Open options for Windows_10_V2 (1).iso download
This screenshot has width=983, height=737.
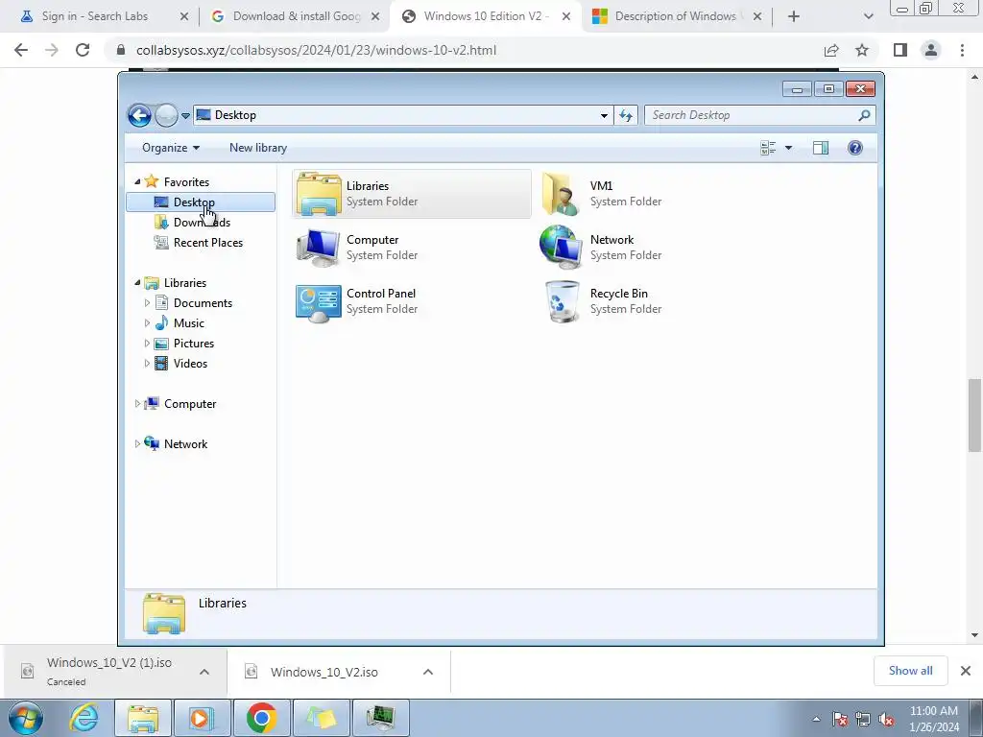204,672
